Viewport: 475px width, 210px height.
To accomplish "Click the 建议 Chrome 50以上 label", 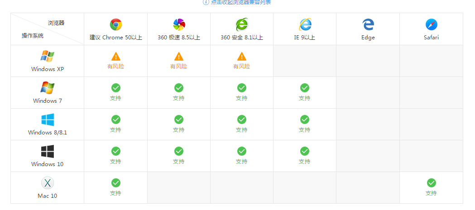I will 116,38.
